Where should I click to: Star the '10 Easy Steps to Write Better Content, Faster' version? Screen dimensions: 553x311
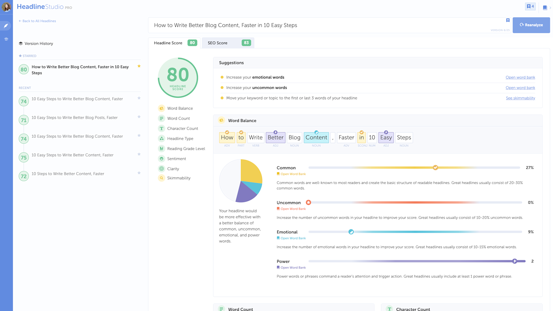click(x=139, y=154)
